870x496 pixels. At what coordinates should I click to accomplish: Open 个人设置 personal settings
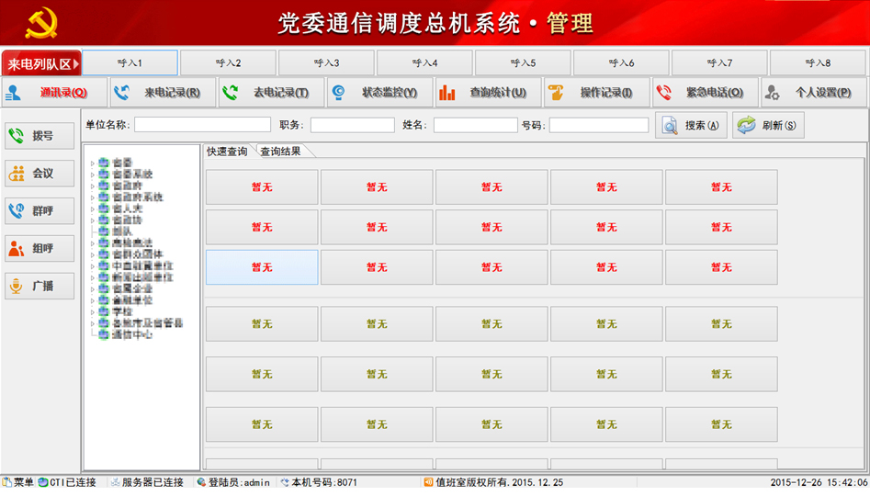click(x=812, y=93)
